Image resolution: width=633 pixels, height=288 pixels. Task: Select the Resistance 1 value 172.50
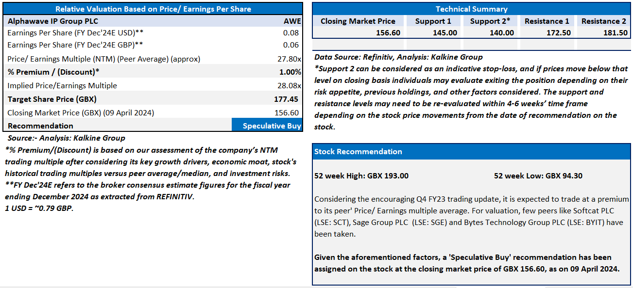click(557, 32)
